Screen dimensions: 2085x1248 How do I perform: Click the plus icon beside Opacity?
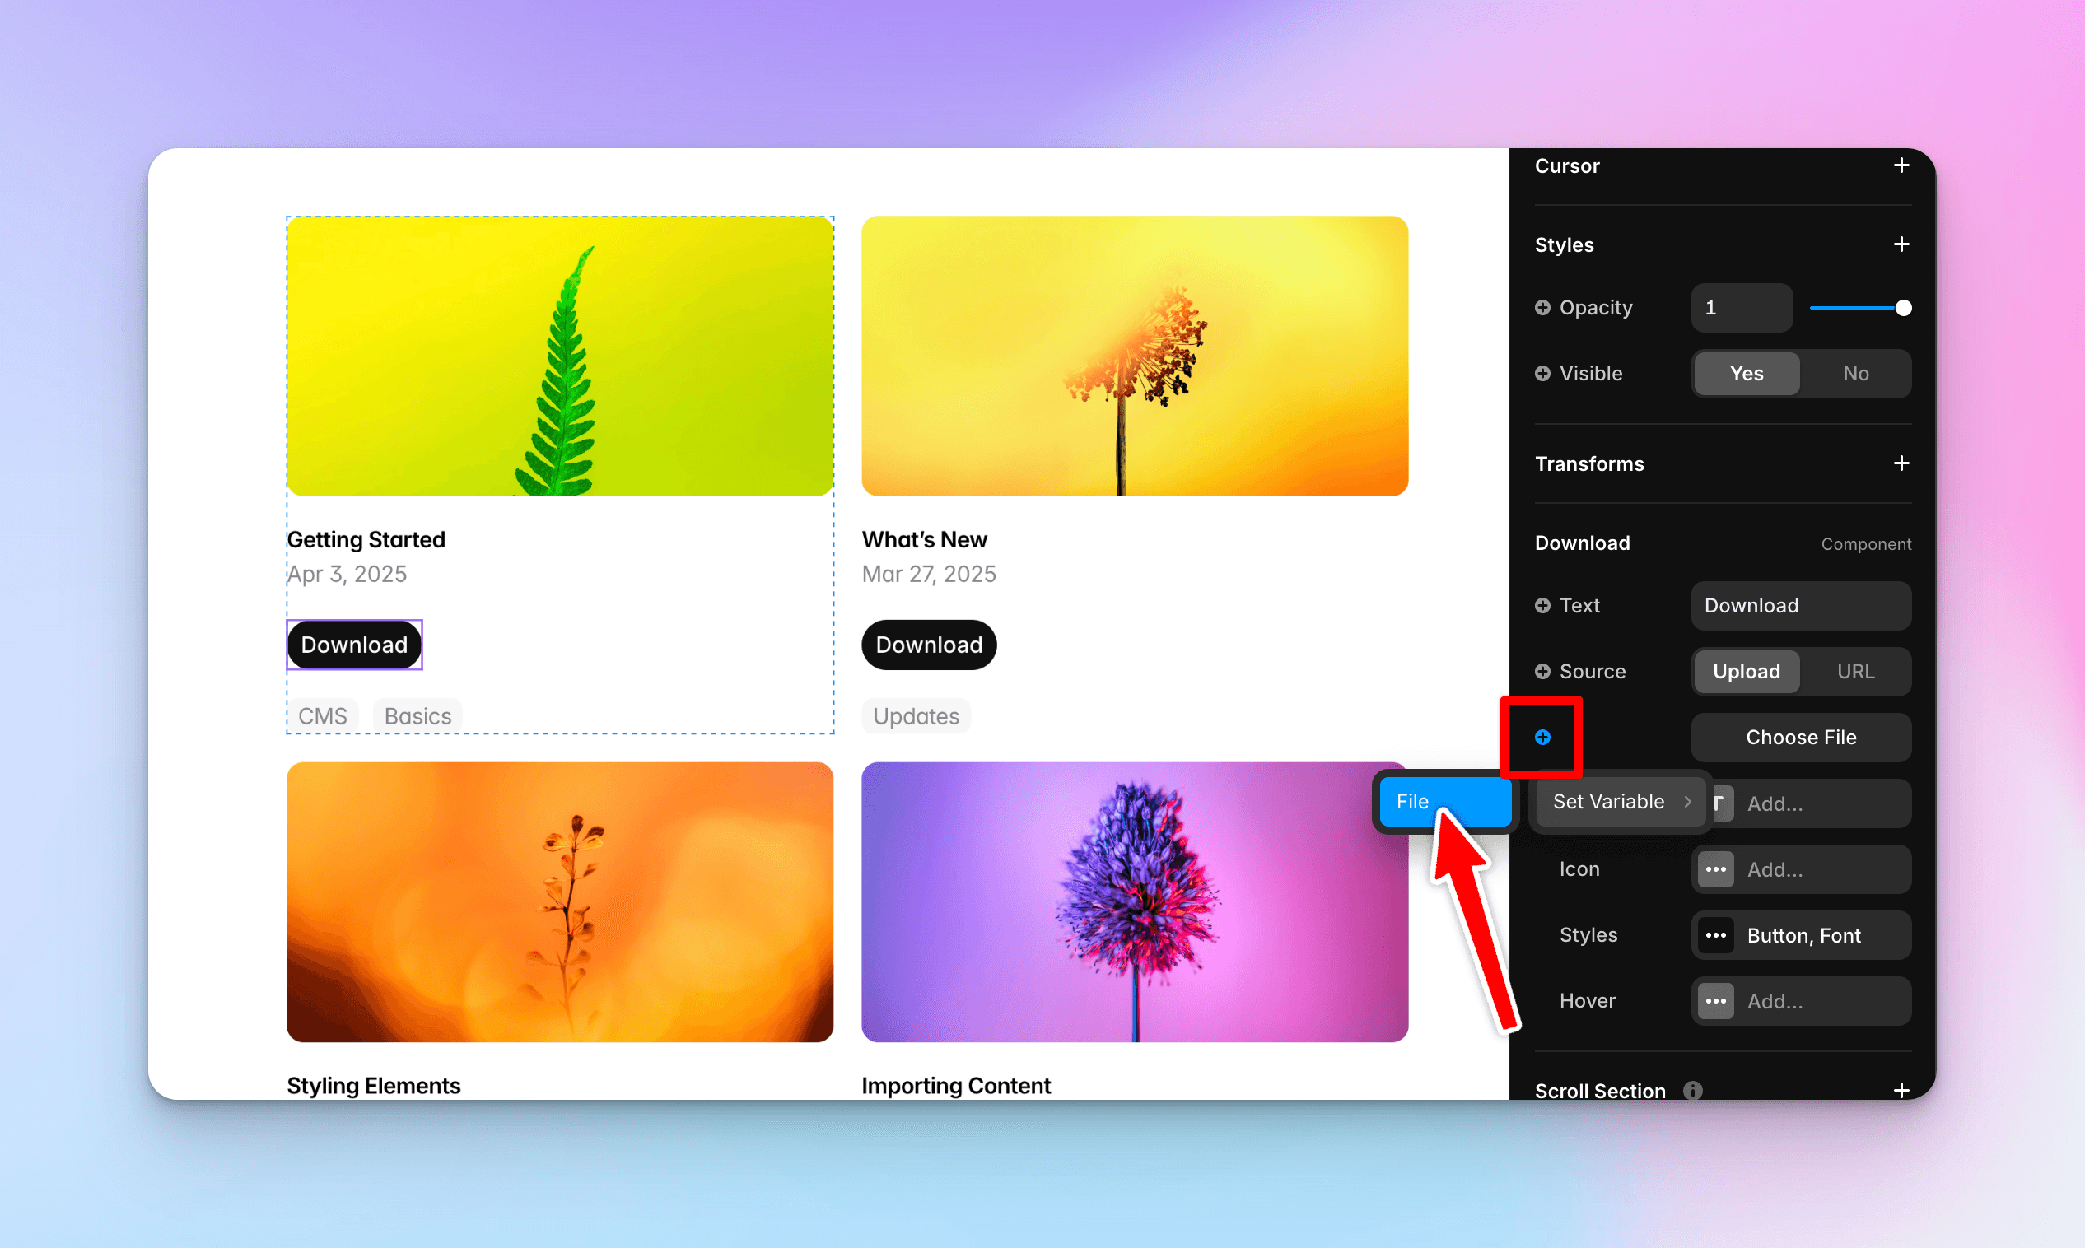pyautogui.click(x=1542, y=308)
